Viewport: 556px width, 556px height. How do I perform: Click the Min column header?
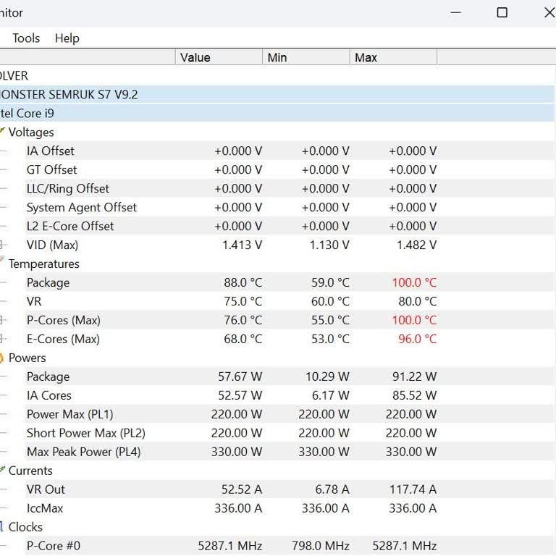point(306,57)
